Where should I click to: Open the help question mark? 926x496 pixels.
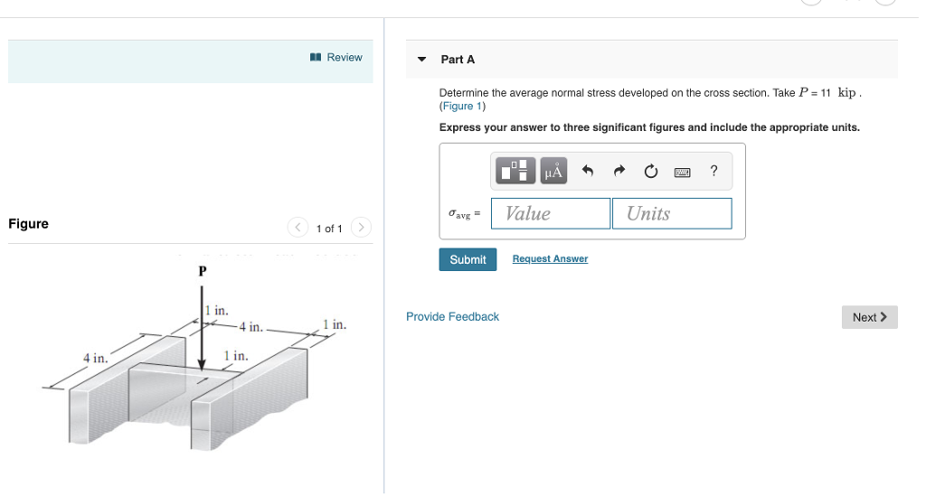713,171
